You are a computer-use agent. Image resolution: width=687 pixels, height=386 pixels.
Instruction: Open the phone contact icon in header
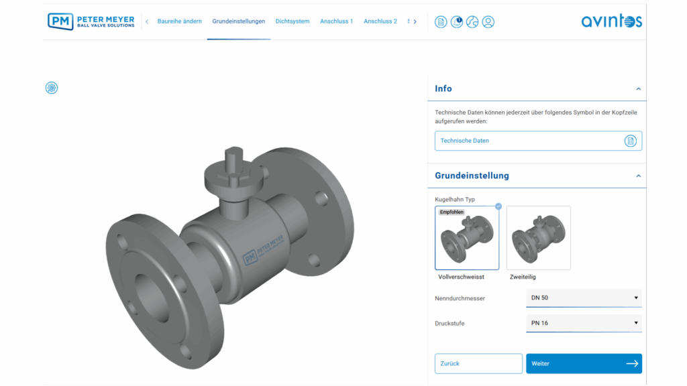coord(472,21)
